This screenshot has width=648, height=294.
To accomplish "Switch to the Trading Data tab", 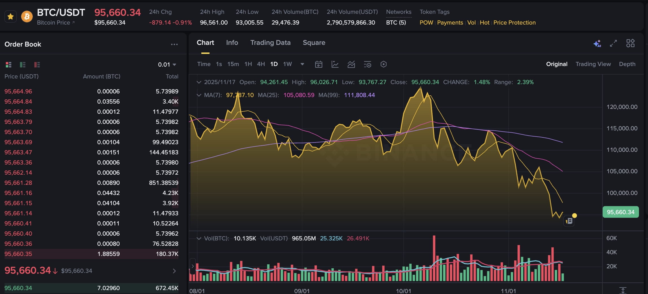I will pos(270,43).
